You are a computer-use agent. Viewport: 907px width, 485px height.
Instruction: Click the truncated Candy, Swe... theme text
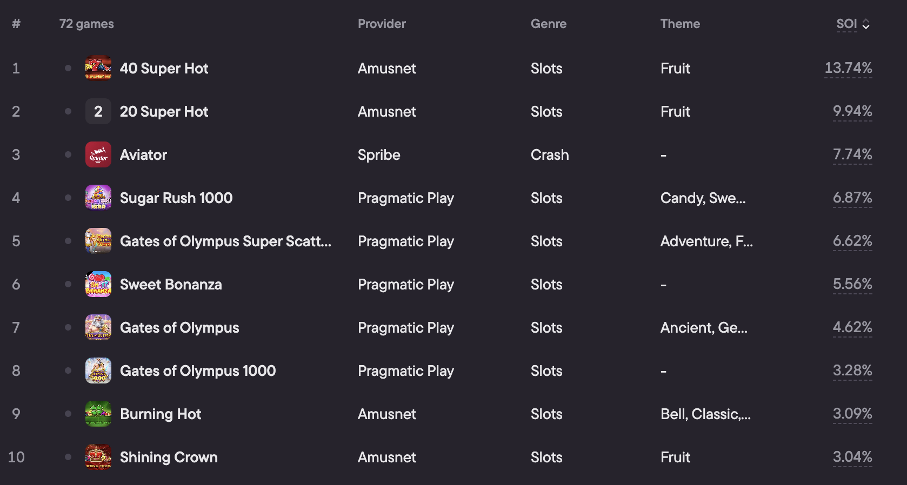click(x=703, y=198)
